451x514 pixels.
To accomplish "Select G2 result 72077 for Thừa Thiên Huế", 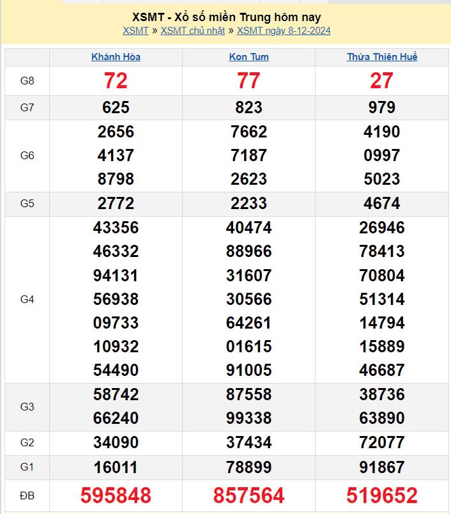I will click(x=382, y=442).
